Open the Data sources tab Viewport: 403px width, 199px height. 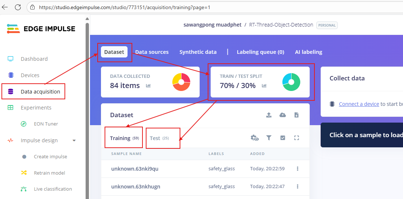(x=152, y=52)
